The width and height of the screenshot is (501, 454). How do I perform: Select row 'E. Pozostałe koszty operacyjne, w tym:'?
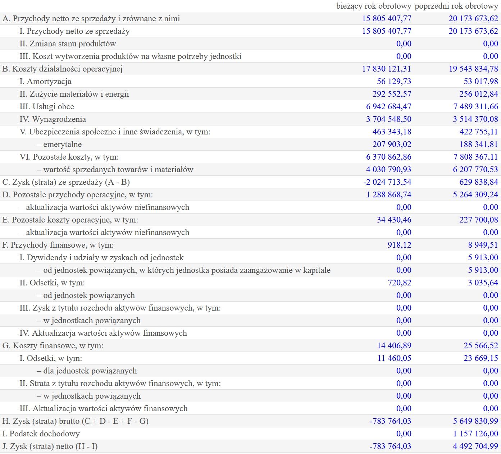(x=250, y=220)
